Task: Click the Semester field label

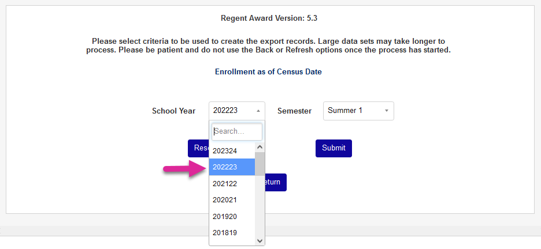Action: [x=294, y=111]
